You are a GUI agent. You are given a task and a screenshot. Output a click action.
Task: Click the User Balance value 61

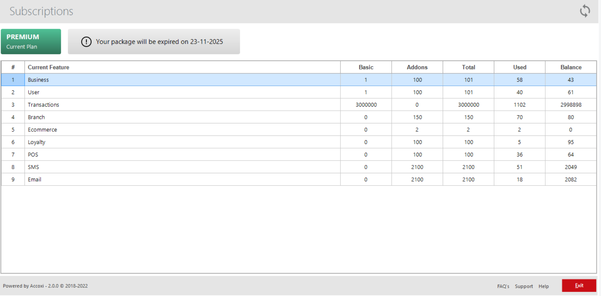[571, 92]
